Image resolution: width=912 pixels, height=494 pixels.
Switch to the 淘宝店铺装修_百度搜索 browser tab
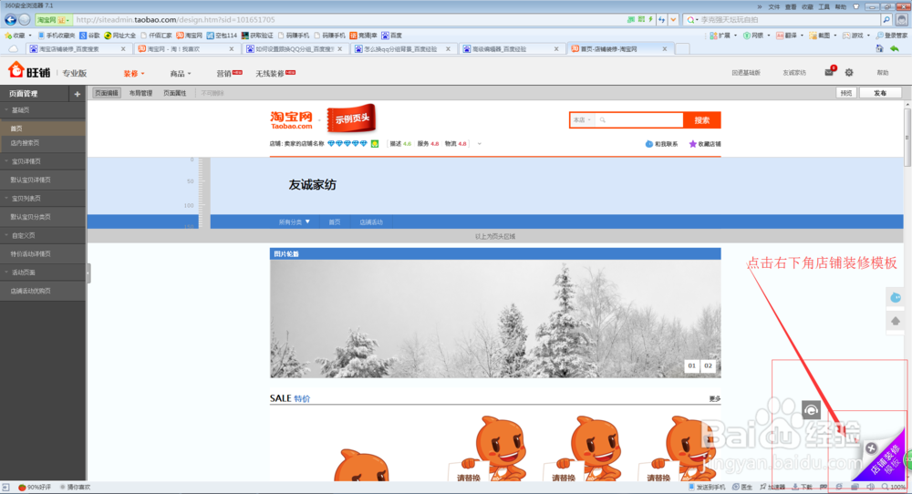(77, 49)
